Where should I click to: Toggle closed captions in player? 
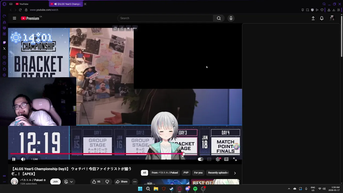click(209, 159)
